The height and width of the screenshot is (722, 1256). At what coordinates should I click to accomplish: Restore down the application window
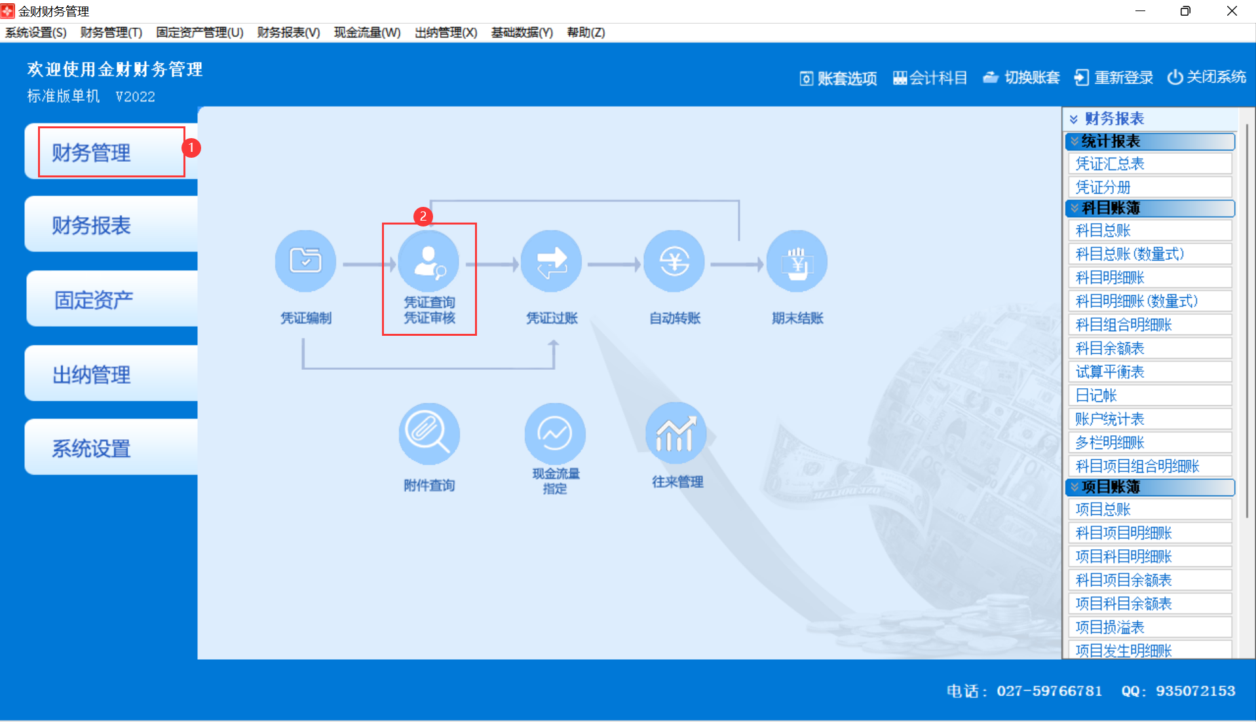pos(1185,11)
